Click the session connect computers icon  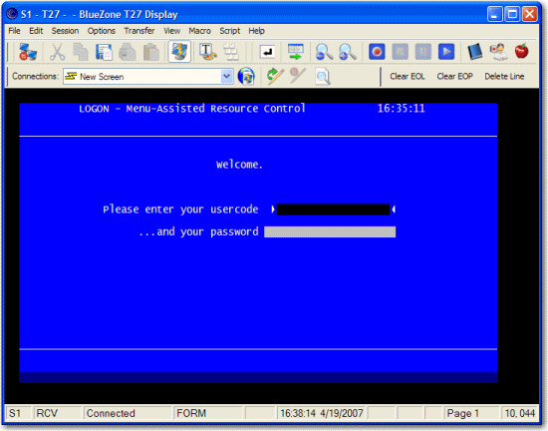coord(28,53)
